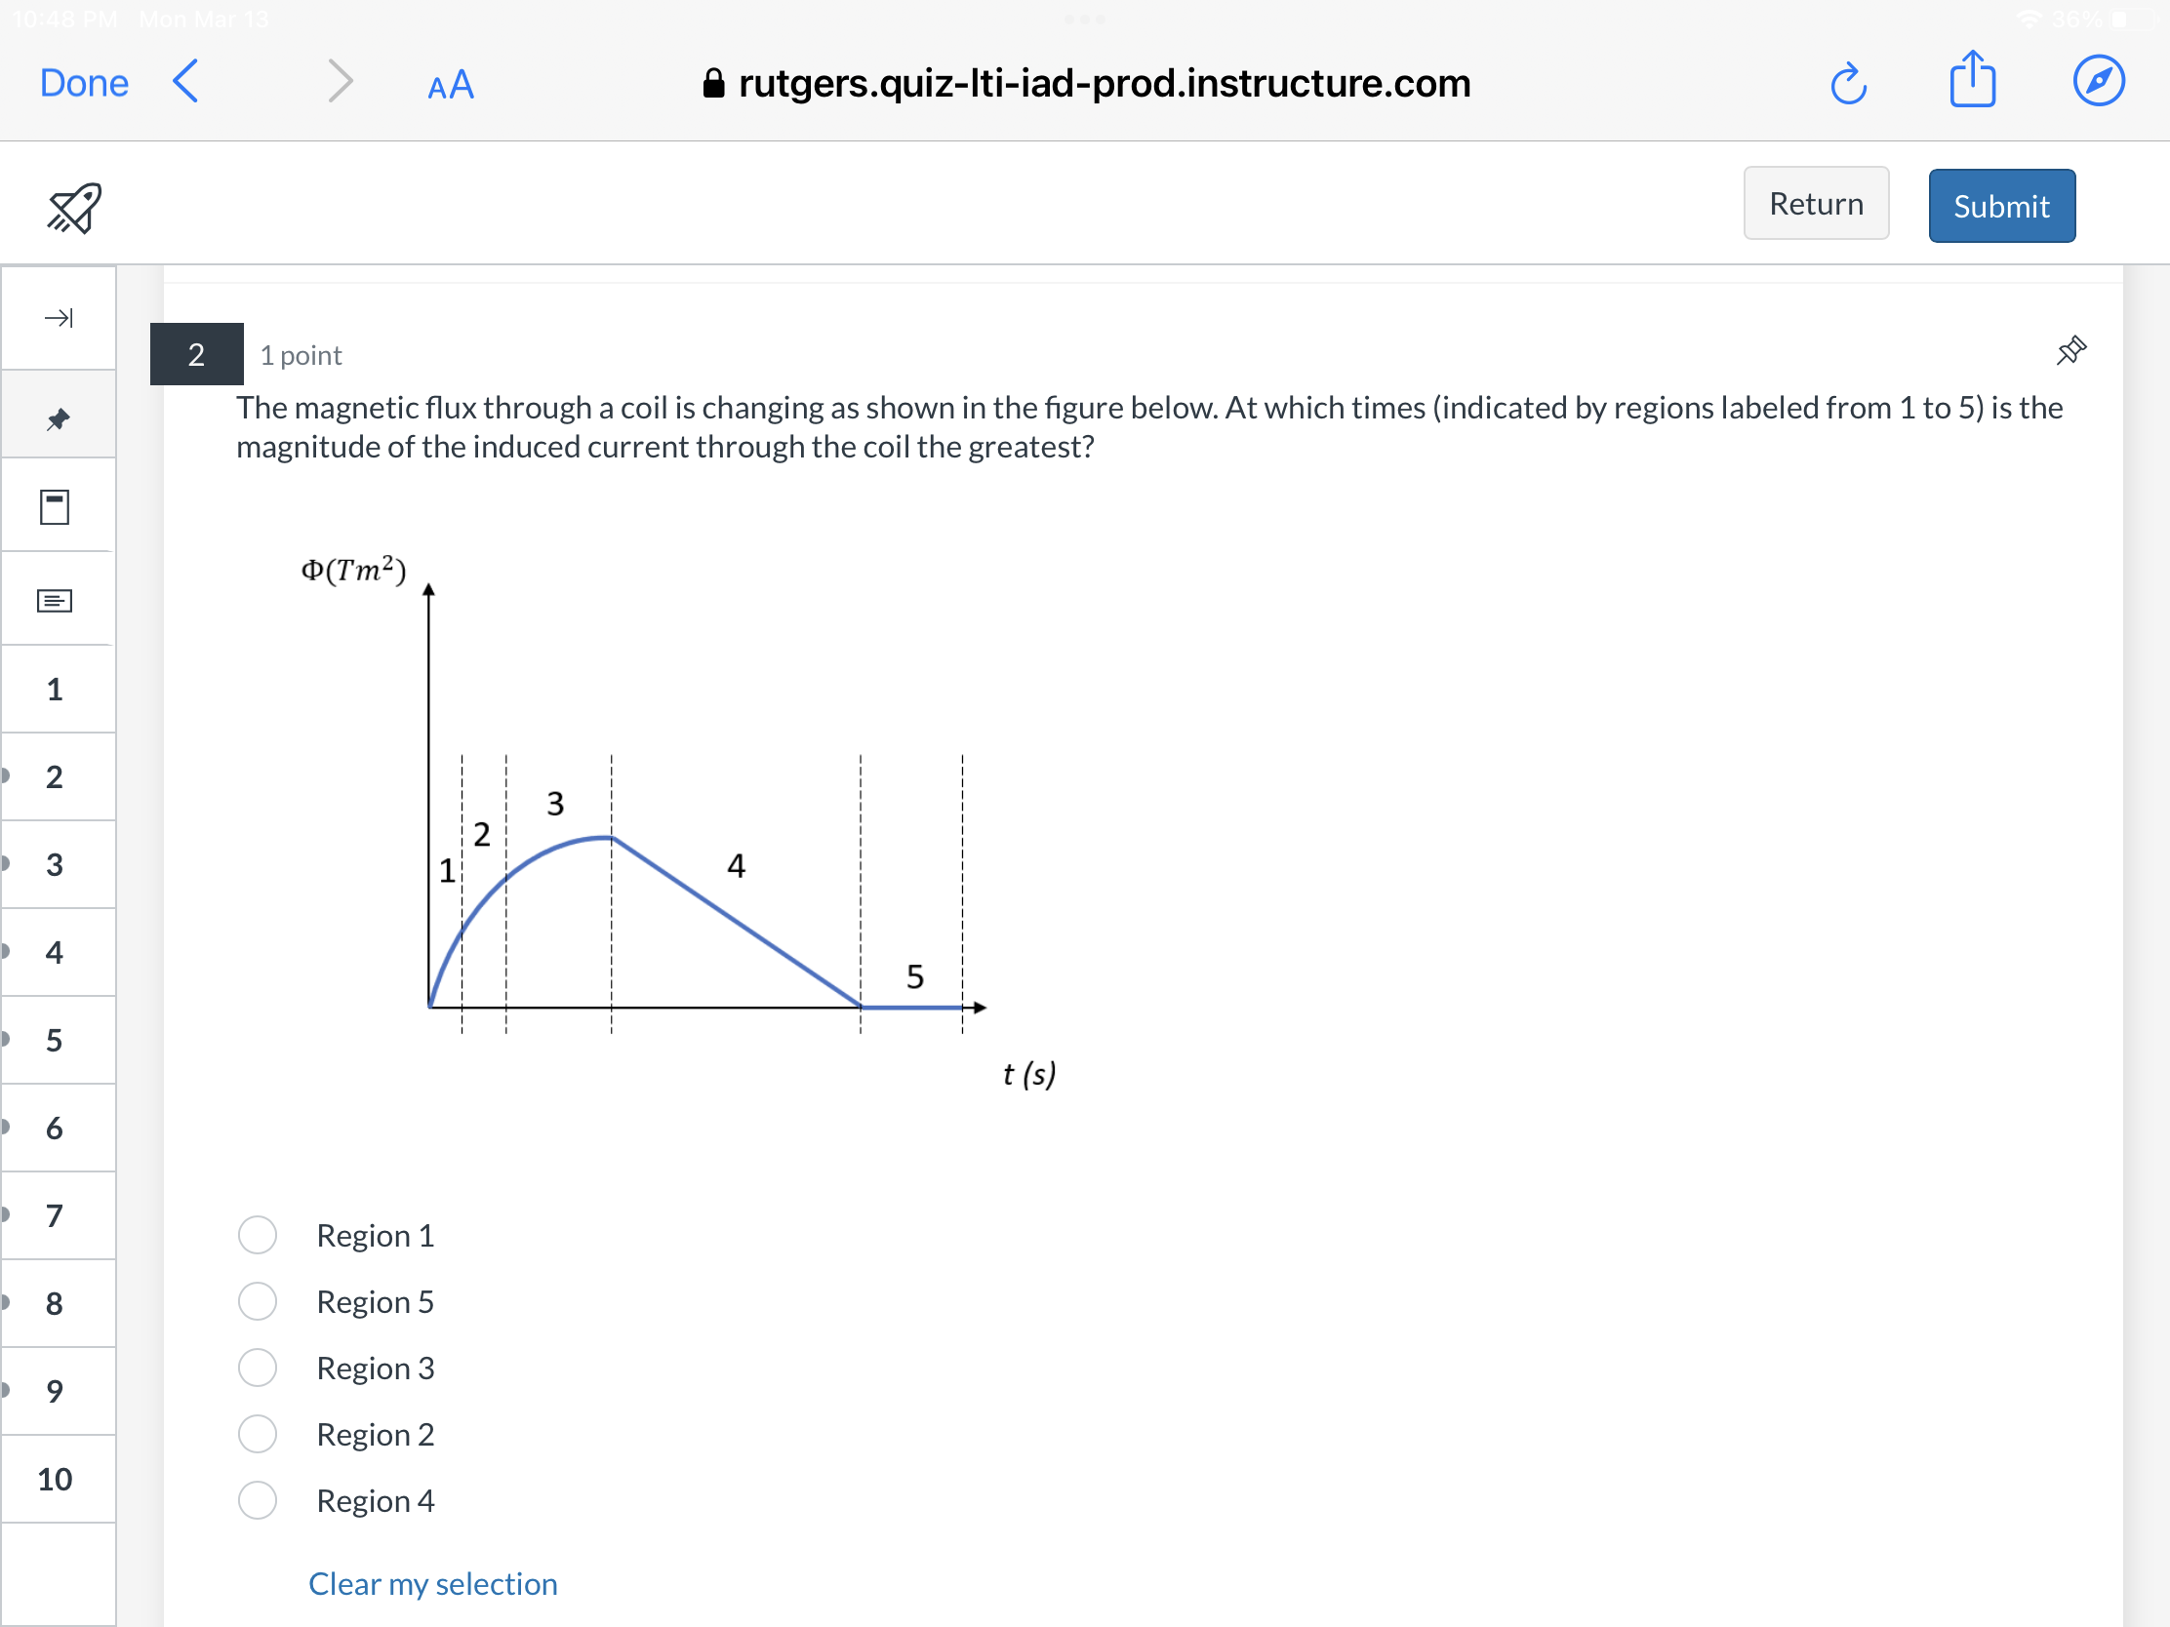Navigate to question 7
This screenshot has width=2170, height=1627.
[55, 1215]
